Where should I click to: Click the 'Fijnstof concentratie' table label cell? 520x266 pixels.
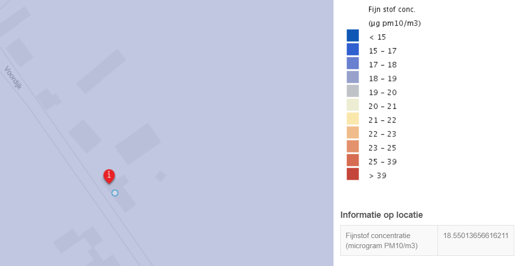tap(389, 240)
